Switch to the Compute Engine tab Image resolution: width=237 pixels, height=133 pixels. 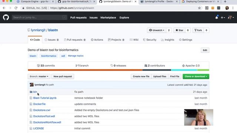pyautogui.click(x=36, y=1)
